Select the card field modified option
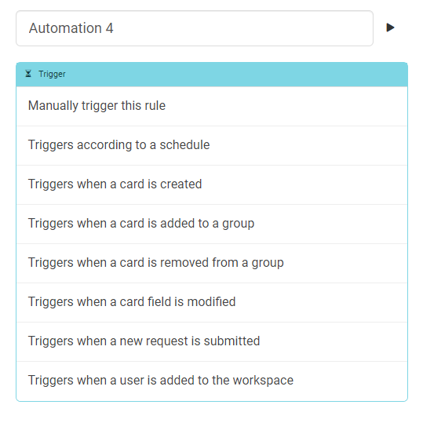This screenshot has width=423, height=423. tap(212, 302)
